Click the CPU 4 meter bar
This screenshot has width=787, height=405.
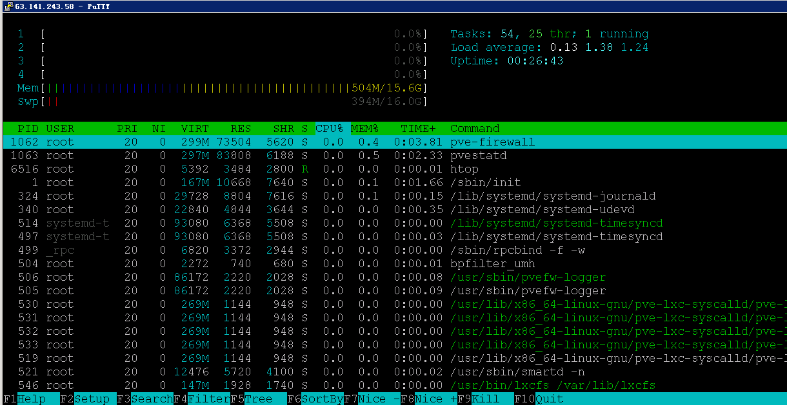(223, 74)
